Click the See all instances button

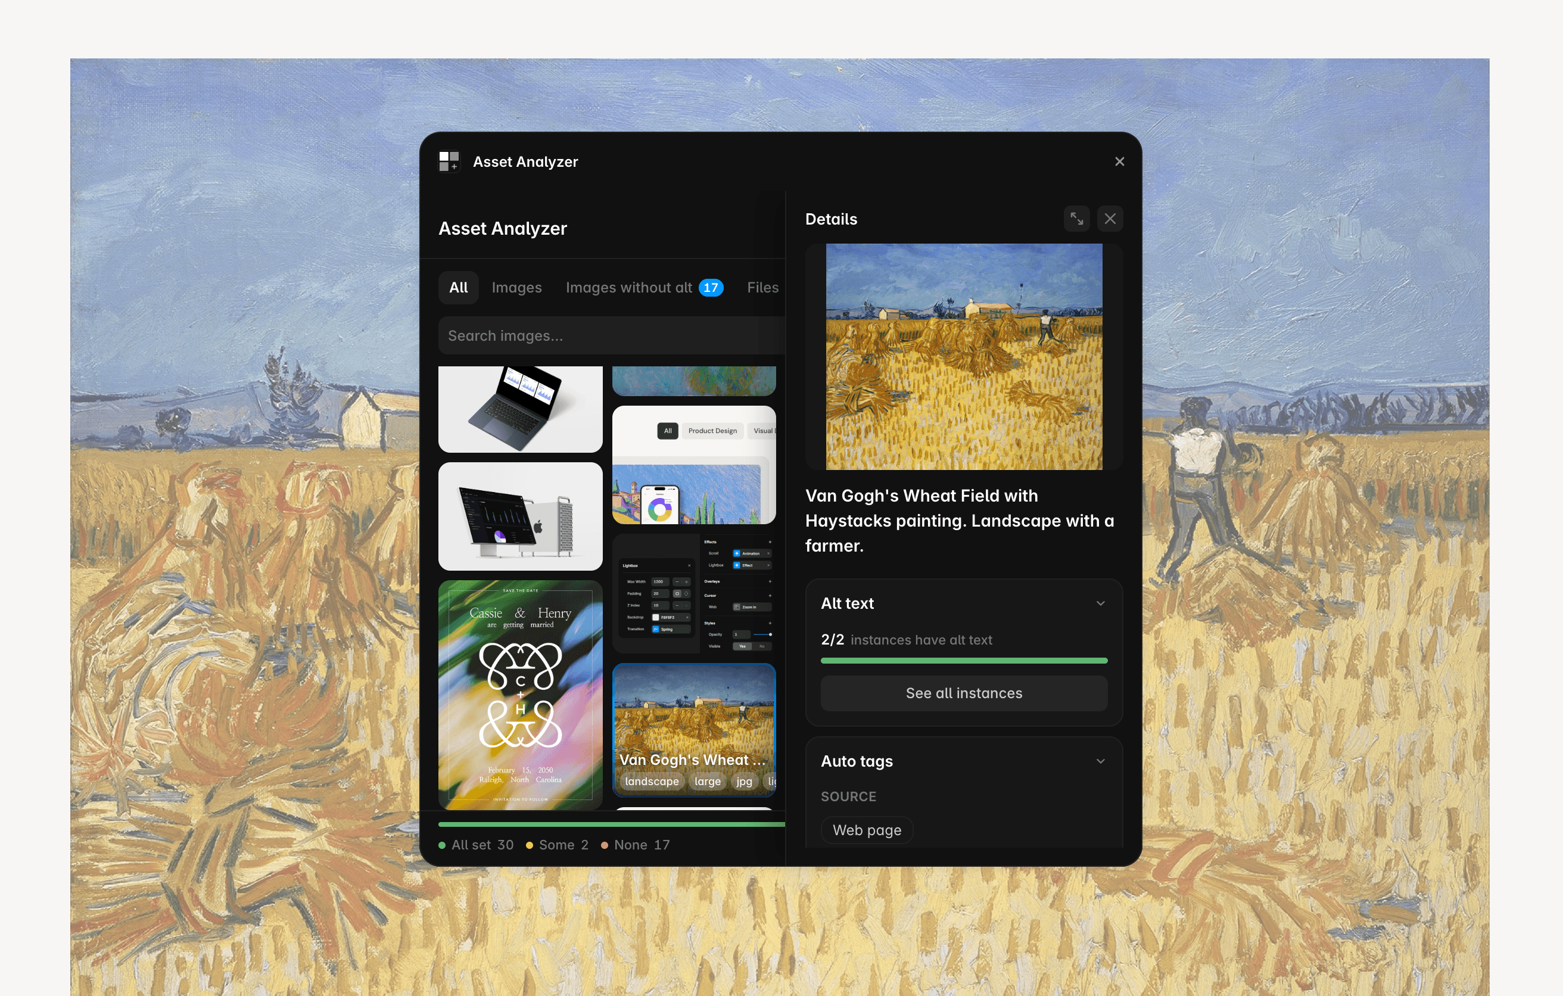pos(964,693)
